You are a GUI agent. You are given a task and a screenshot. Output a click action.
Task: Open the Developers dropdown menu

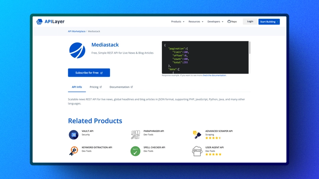pos(215,21)
